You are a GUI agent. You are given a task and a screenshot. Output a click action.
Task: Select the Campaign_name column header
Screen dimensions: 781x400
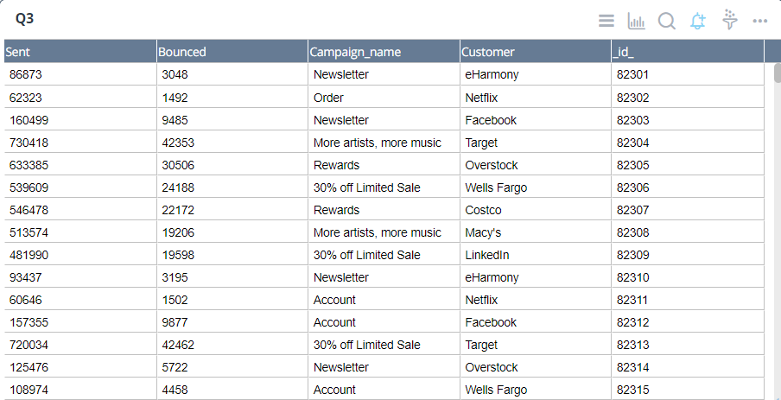(x=384, y=52)
